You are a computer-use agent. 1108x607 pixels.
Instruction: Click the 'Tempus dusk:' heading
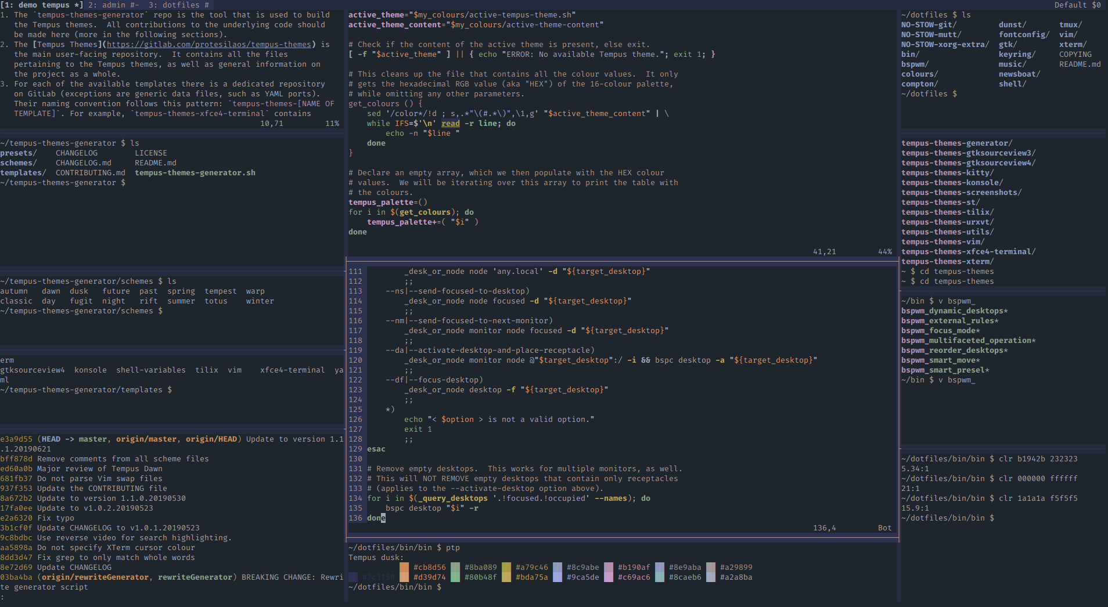point(376,557)
